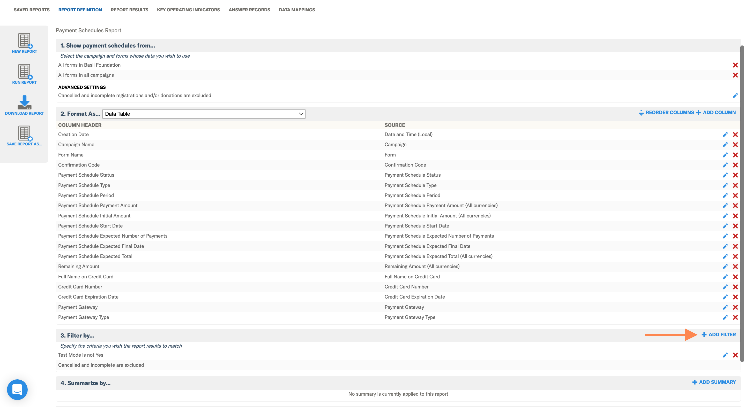The image size is (745, 407).
Task: Click the ADVANCED SETTINGS label
Action: pyautogui.click(x=82, y=87)
